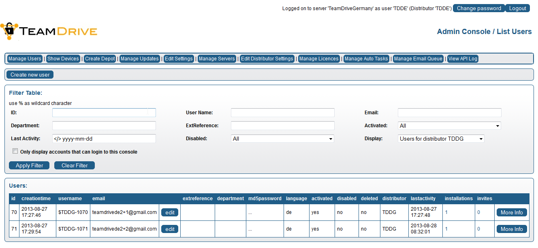Click the installations column header
Screen dimensions: 538x248
click(x=459, y=199)
